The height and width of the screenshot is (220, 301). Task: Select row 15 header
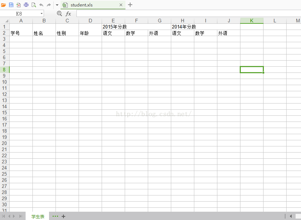pos(4,113)
